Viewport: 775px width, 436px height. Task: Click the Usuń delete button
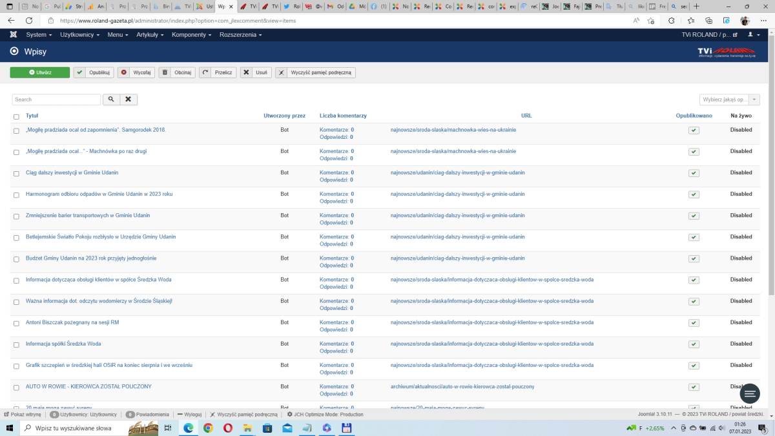(256, 72)
